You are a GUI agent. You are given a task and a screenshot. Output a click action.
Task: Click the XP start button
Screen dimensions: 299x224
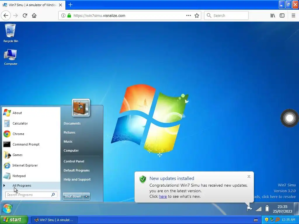pos(14,220)
